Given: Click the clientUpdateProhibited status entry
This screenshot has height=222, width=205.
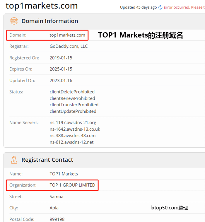Looking at the screenshot, I should pyautogui.click(x=73, y=111).
